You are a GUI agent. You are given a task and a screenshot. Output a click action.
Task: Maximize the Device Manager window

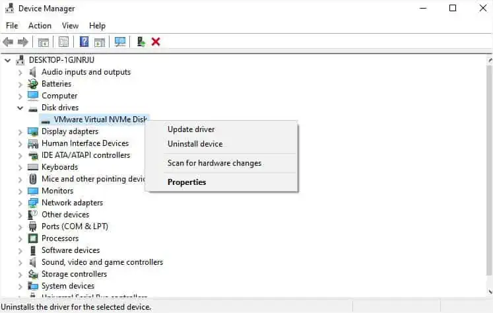pos(453,8)
